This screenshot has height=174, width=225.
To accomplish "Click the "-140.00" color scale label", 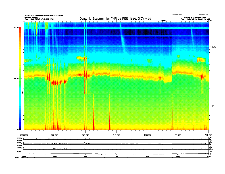I will [16, 78].
